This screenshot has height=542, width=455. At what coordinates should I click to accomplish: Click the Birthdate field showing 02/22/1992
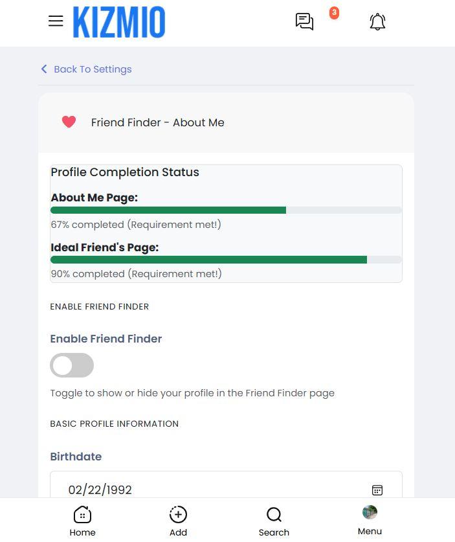[226, 484]
